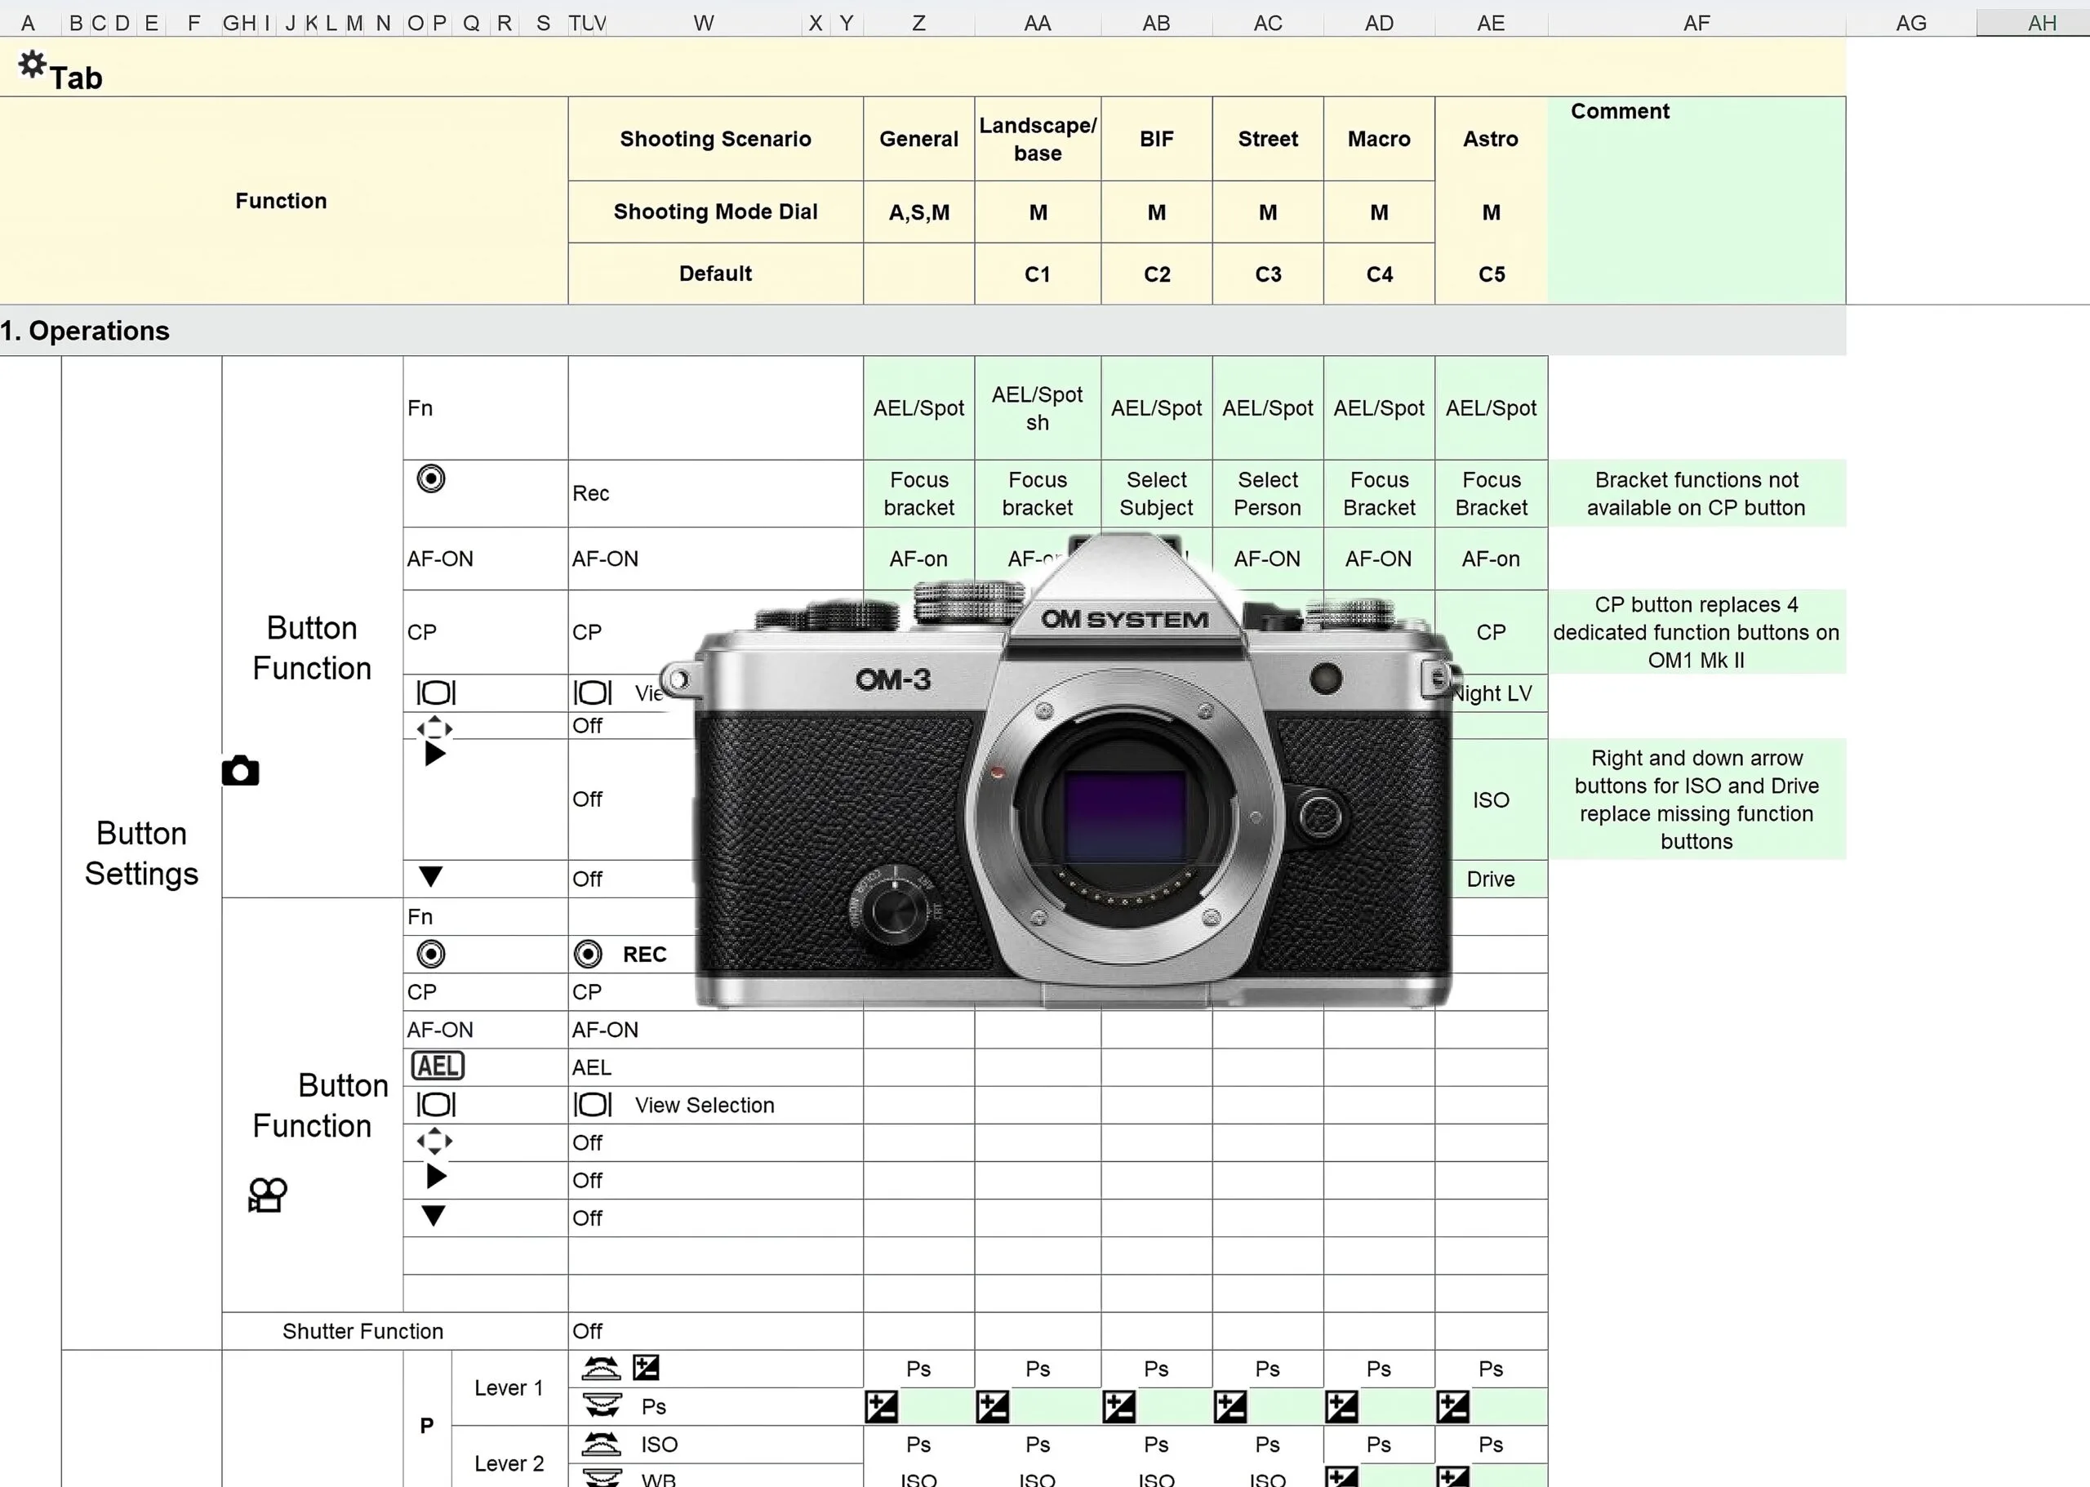Click the rear dial icon beside Ps in Lever 1
The height and width of the screenshot is (1487, 2090).
(603, 1405)
